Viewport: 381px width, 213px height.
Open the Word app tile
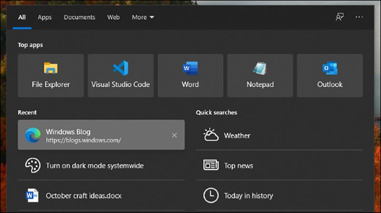tap(190, 75)
